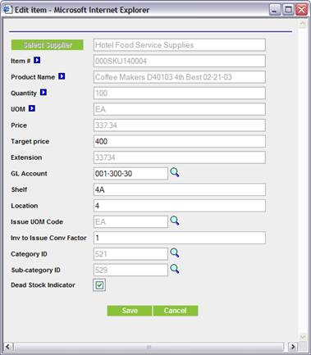Image resolution: width=311 pixels, height=355 pixels.
Task: Click the supplier field showing Hotel Food Service Supplies
Action: [x=180, y=45]
